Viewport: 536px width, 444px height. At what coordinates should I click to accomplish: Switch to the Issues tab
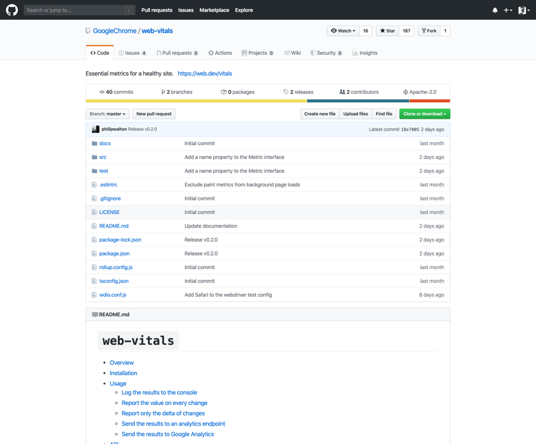point(133,53)
